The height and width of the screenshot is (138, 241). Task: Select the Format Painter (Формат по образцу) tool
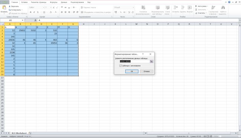(18, 13)
